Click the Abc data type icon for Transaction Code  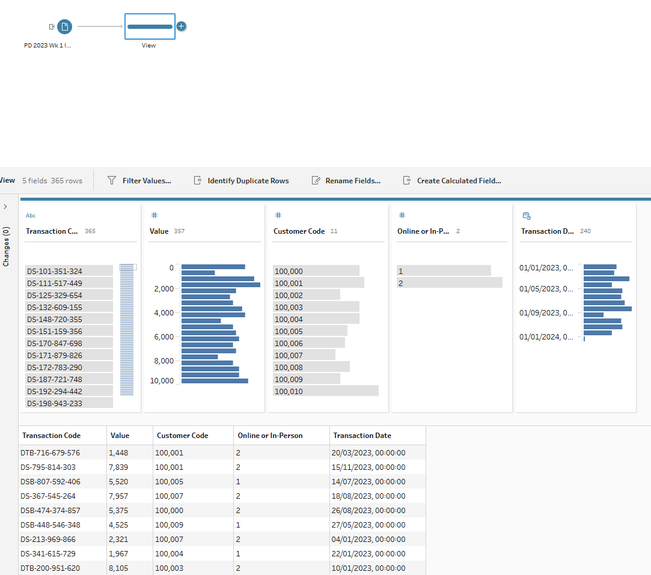pyautogui.click(x=31, y=216)
